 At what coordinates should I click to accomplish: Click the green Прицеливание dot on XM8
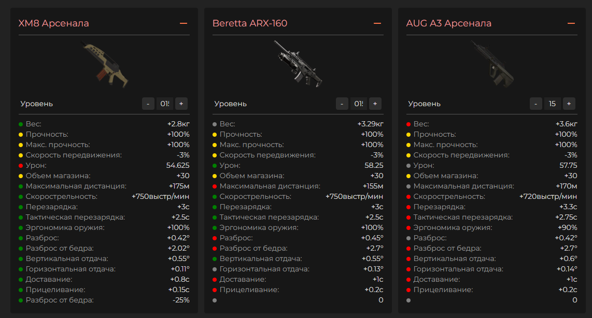21,290
